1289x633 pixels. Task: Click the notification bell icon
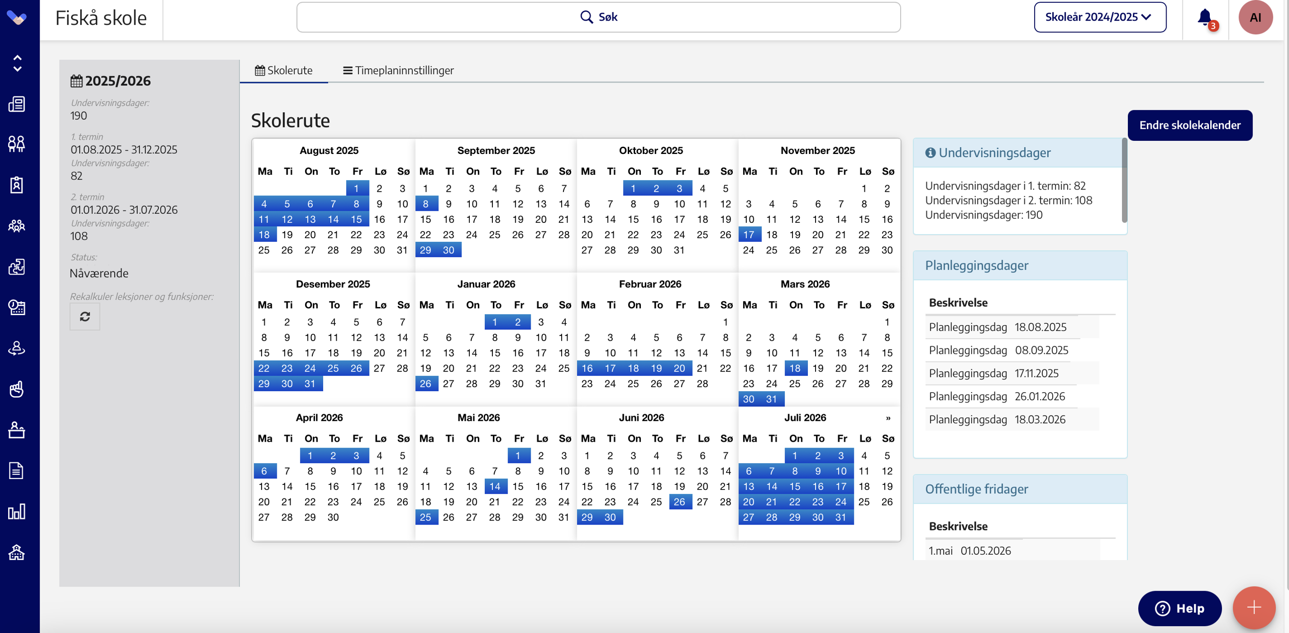[x=1205, y=18]
